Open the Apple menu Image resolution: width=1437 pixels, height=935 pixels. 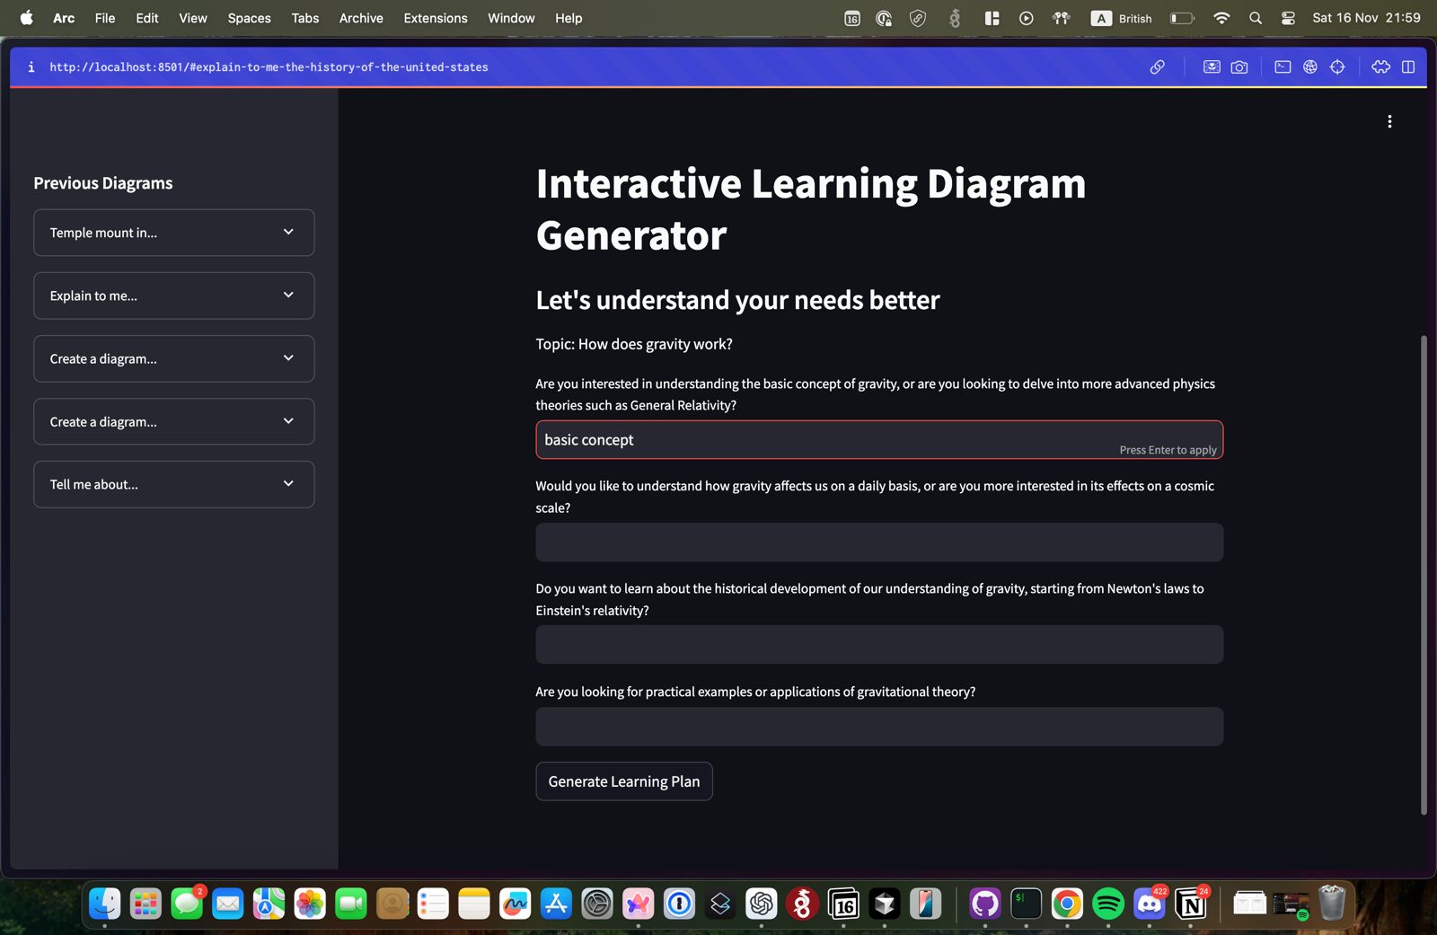pyautogui.click(x=27, y=18)
